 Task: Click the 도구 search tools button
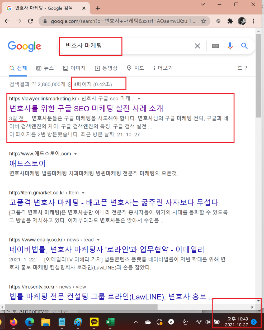tap(242, 68)
